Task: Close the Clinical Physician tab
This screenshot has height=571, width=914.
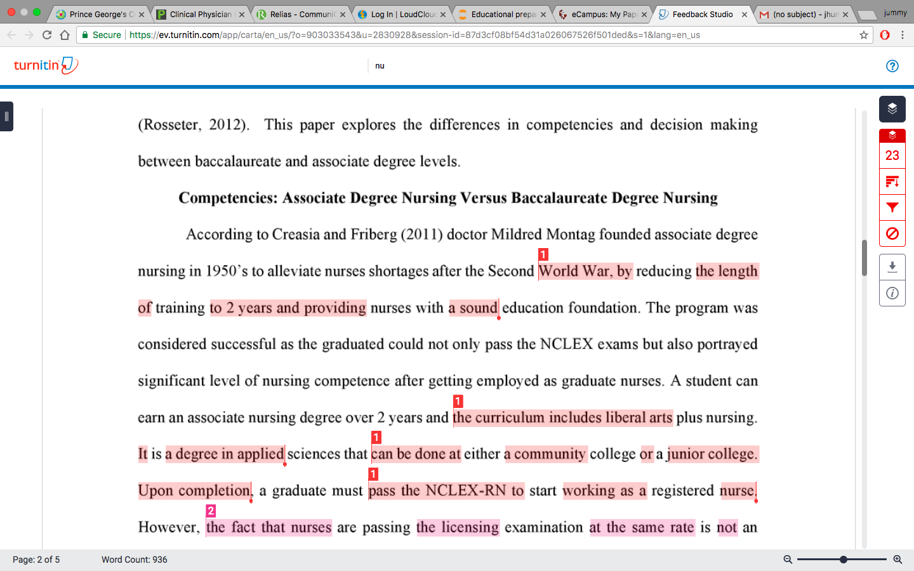Action: coord(242,14)
